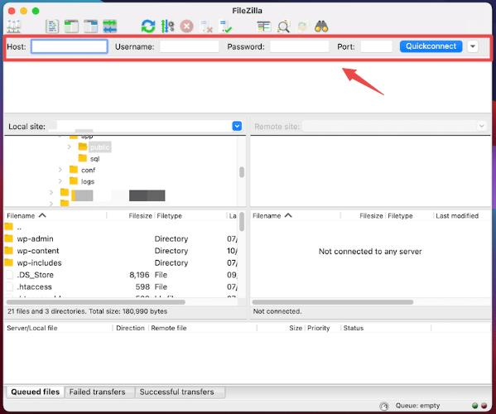Expand the logs folder in tree
The image size is (496, 414).
(60, 181)
